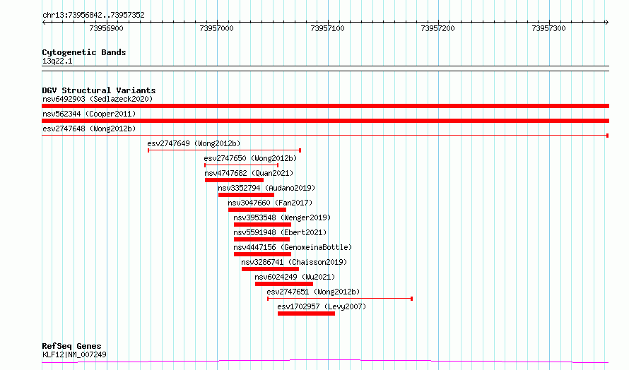Click the esv2747649 (Wong2012b) label

click(x=194, y=143)
